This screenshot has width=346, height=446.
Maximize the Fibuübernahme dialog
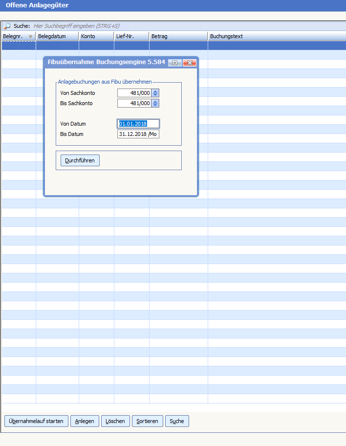174,63
